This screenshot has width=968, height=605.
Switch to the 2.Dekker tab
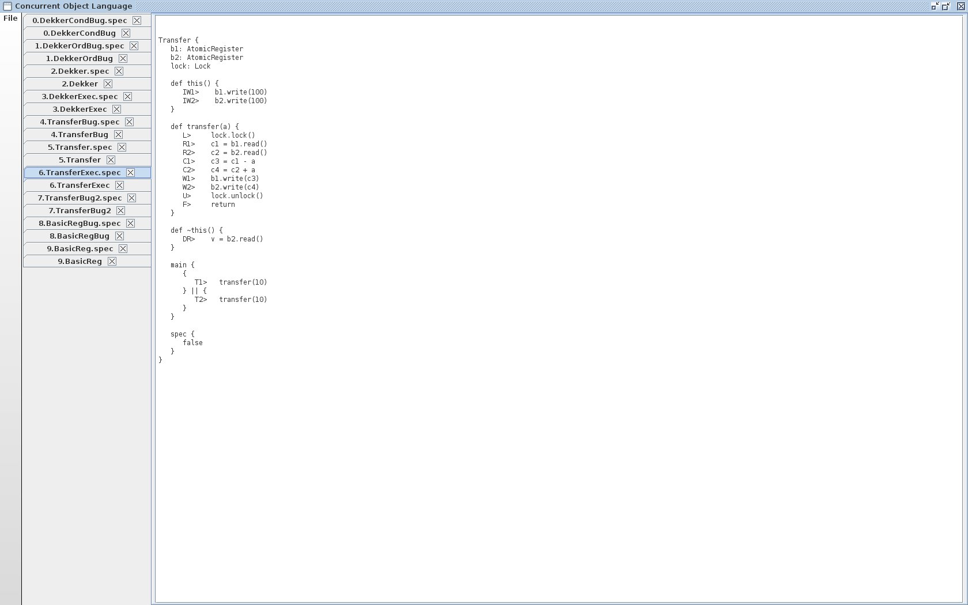click(x=80, y=84)
